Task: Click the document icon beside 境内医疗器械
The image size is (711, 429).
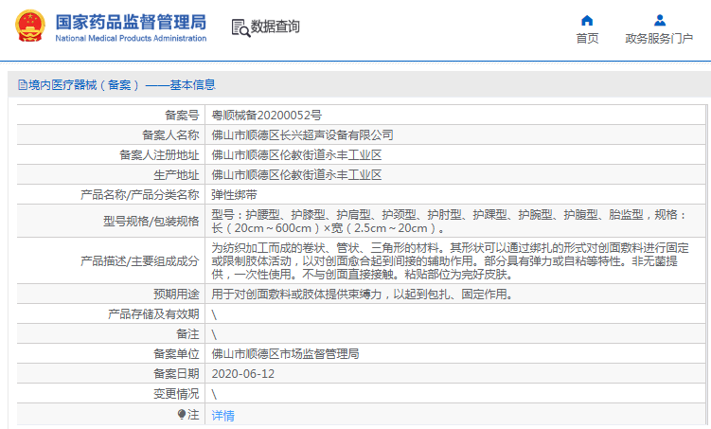Action: [22, 85]
